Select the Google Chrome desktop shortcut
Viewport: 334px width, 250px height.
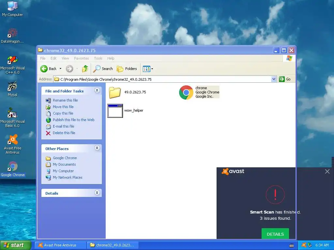coord(13,169)
